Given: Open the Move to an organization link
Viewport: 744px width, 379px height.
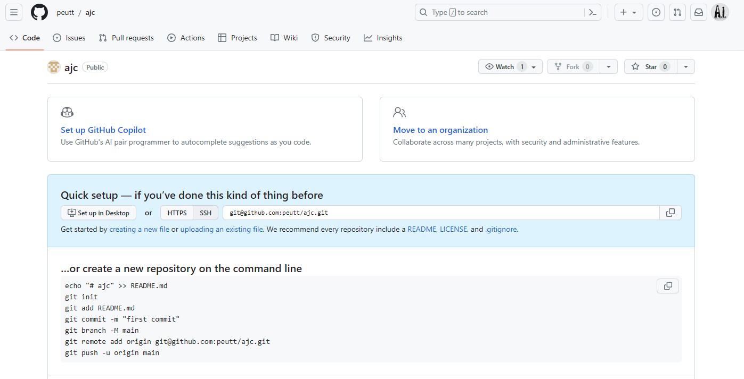Looking at the screenshot, I should [x=440, y=130].
